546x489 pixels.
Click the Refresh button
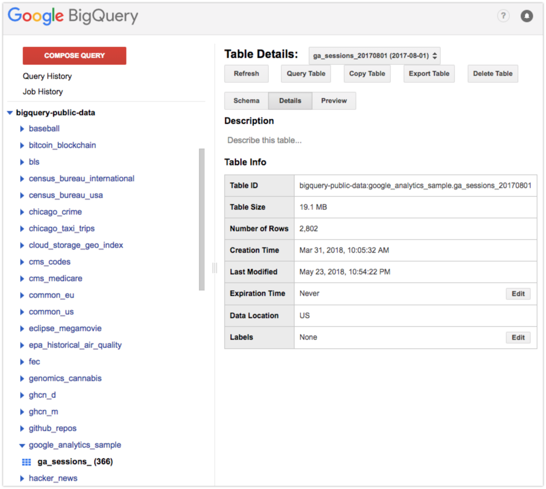(x=246, y=74)
